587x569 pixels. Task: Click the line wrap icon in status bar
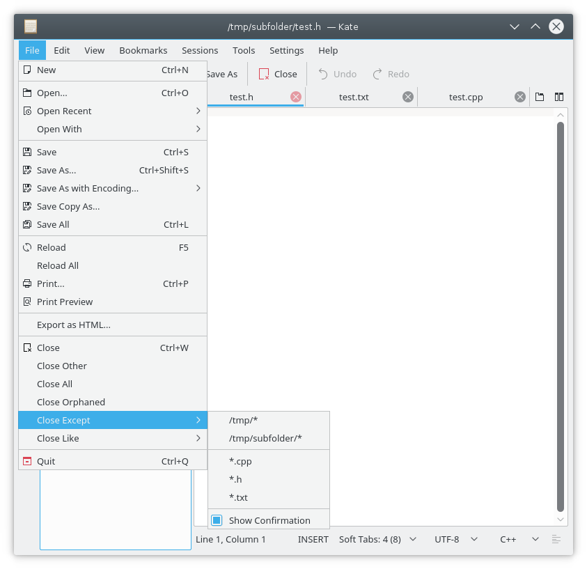(556, 540)
